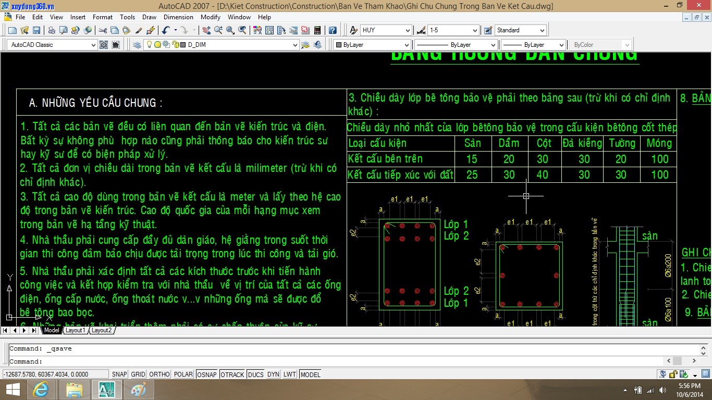Toggle GRID display in status bar

click(138, 374)
